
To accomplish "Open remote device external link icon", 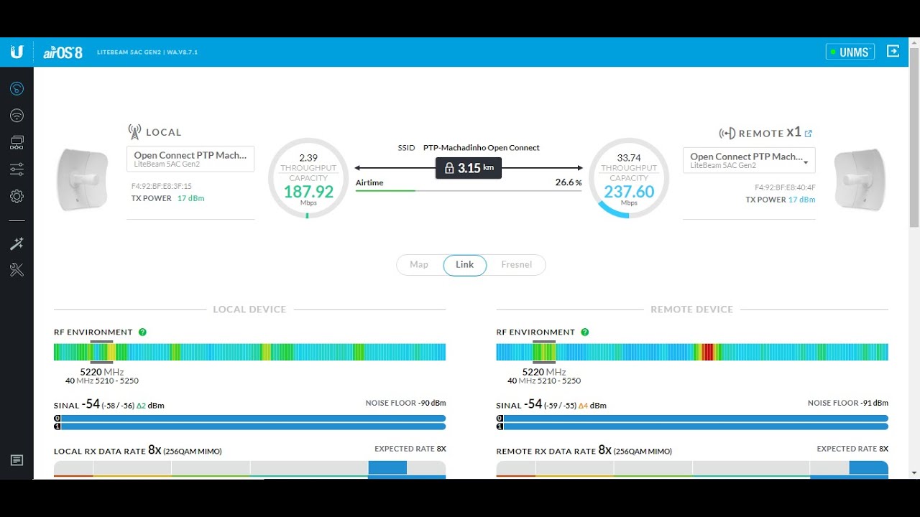I will coord(809,133).
